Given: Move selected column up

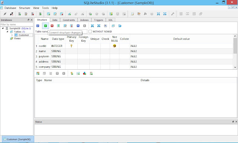Looking at the screenshot, I should 78,26.
